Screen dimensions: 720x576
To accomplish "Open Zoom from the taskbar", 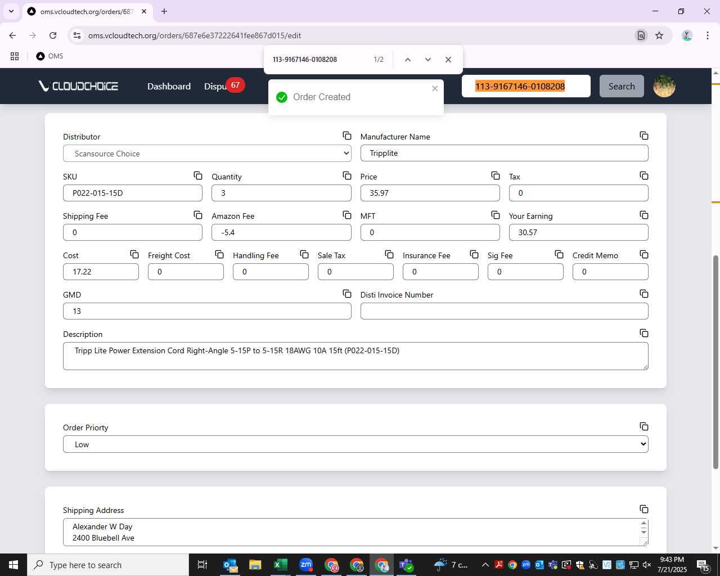I will (x=306, y=565).
